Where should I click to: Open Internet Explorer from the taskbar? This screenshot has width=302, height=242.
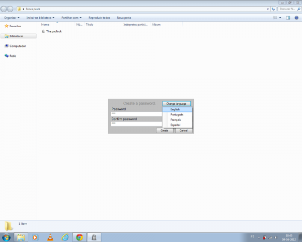coord(65,237)
